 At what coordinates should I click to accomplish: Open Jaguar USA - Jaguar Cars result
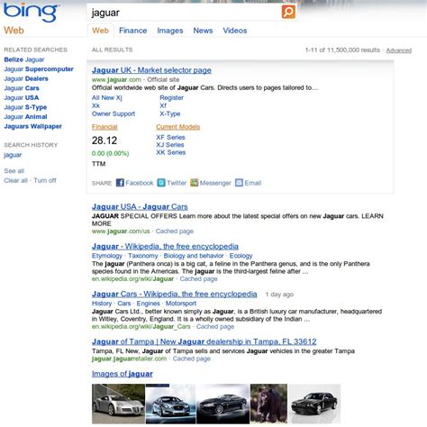[140, 207]
